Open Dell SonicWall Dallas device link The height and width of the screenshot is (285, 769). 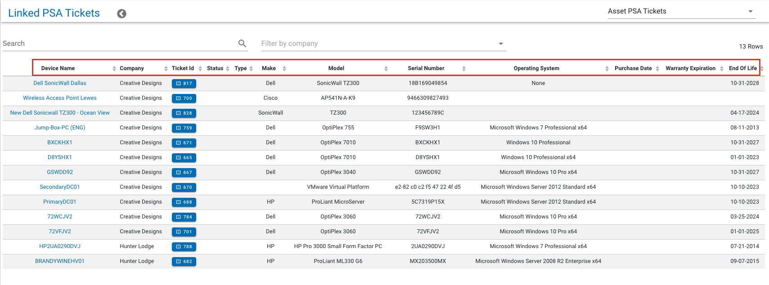60,83
